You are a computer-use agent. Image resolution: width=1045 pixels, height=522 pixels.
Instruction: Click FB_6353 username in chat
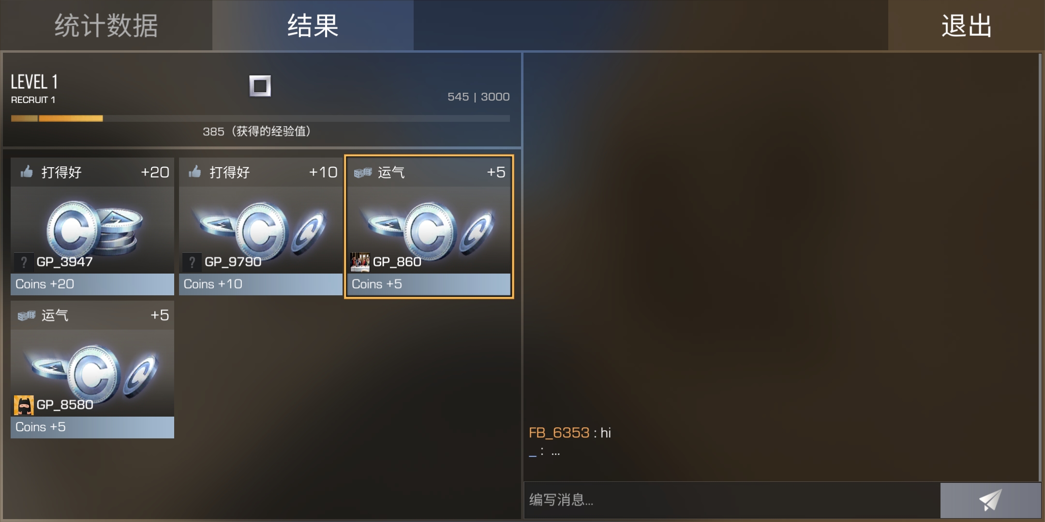pos(559,433)
